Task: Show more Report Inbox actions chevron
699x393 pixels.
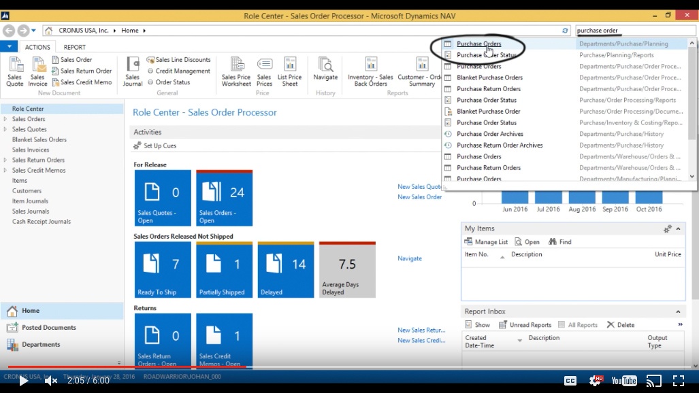Action: [x=680, y=324]
